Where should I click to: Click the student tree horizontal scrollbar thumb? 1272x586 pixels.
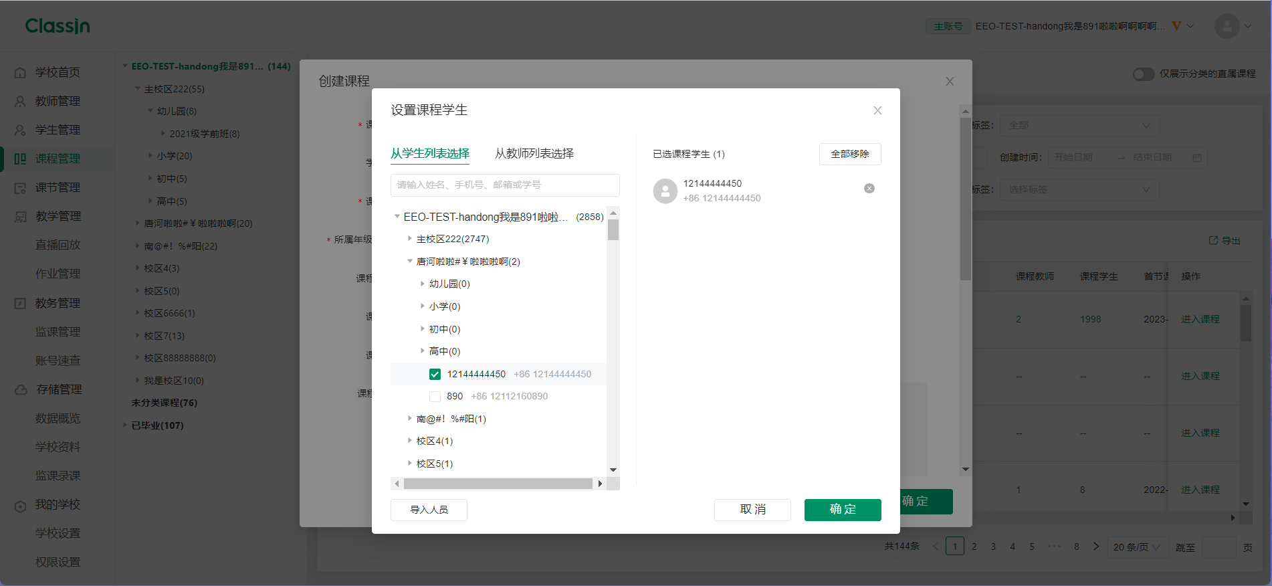click(x=498, y=484)
